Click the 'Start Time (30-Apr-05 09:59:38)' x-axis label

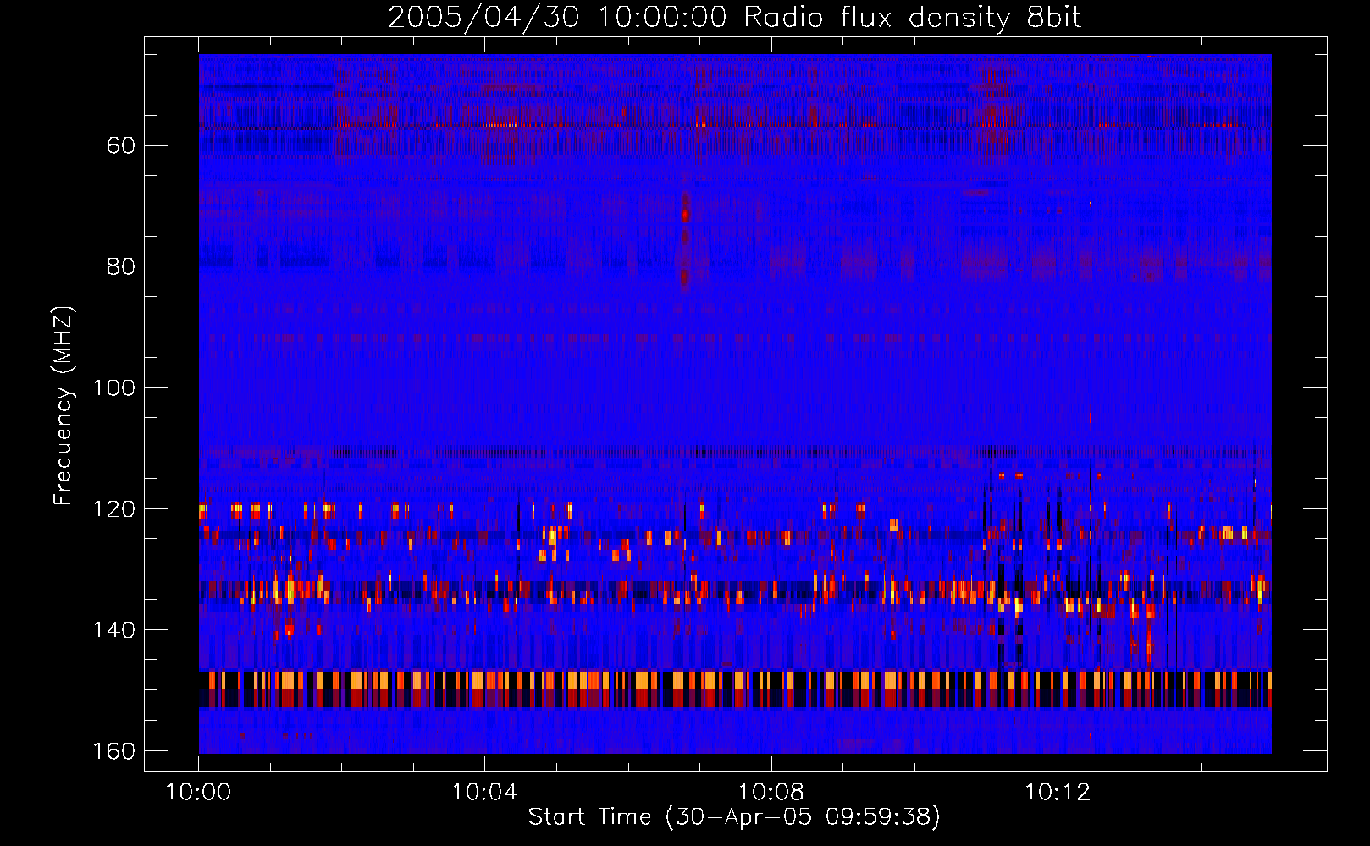click(734, 817)
